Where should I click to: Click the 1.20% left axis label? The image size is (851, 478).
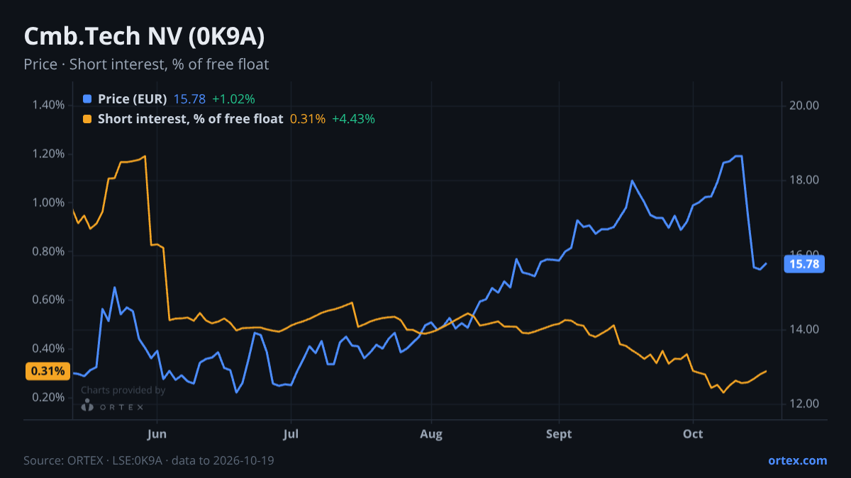48,154
